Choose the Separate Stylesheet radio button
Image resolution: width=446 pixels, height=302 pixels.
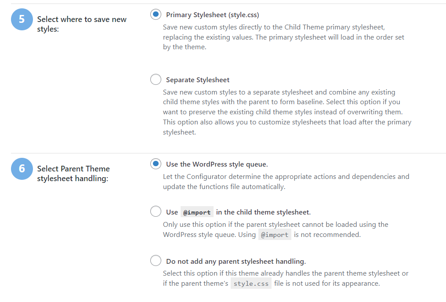156,80
